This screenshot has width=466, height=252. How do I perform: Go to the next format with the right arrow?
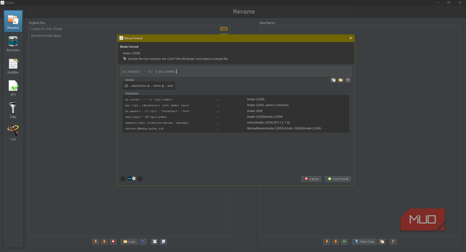140,179
